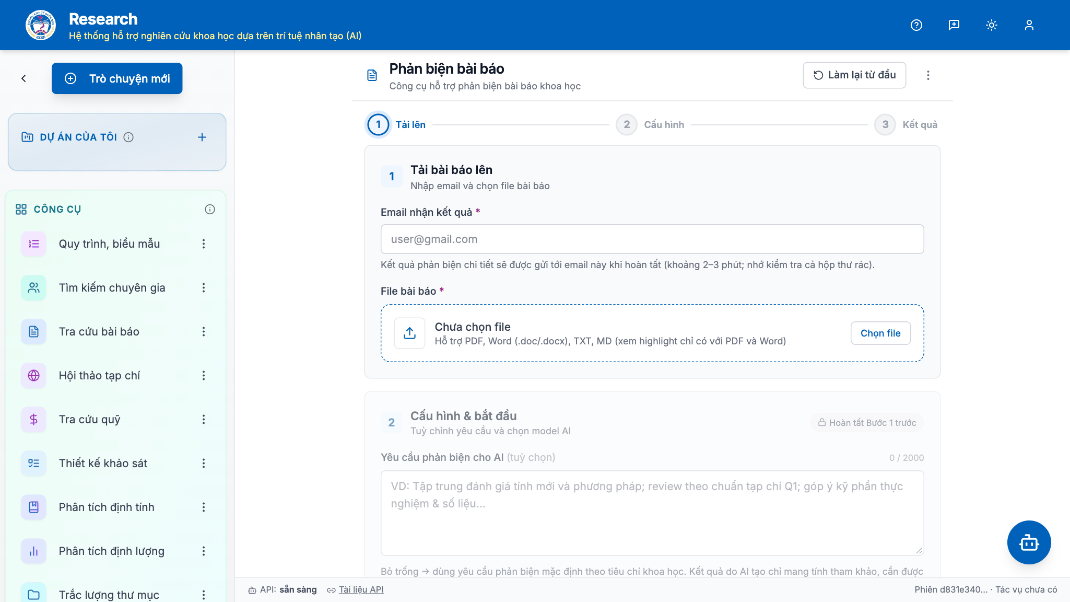Open the Tài liệu API link
This screenshot has height=602, width=1070.
pyautogui.click(x=361, y=589)
